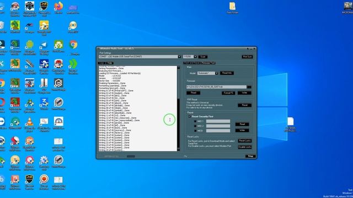353x198 pixels.
Task: Tick the MEID checkbox
Action: pos(195,131)
